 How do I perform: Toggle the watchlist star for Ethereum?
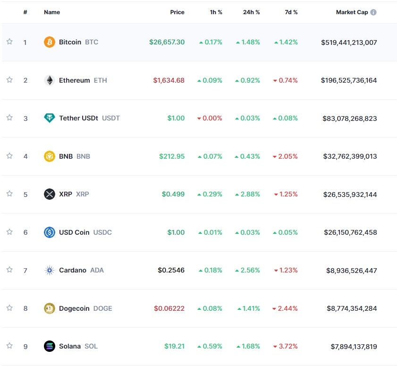(x=9, y=80)
